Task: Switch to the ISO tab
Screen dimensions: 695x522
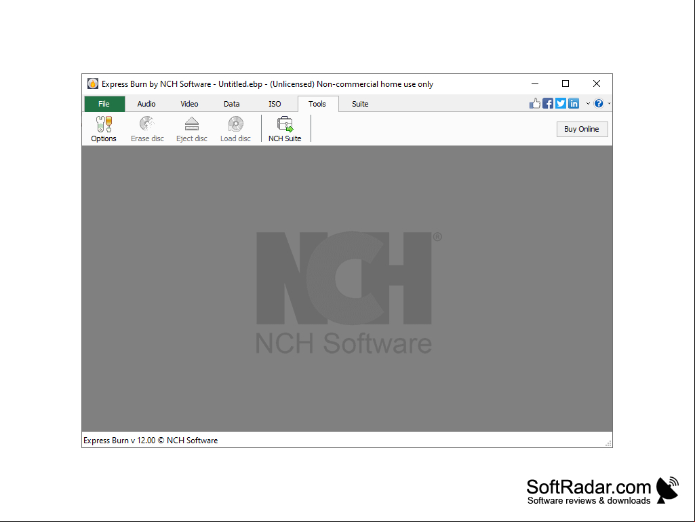Action: tap(275, 104)
